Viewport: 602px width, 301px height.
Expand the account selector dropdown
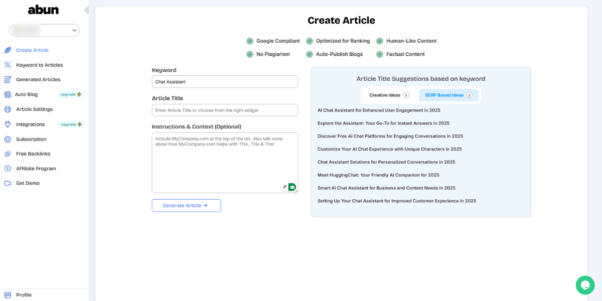point(74,31)
